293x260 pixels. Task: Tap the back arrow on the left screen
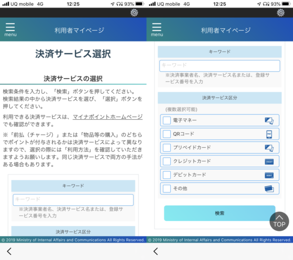point(9,251)
